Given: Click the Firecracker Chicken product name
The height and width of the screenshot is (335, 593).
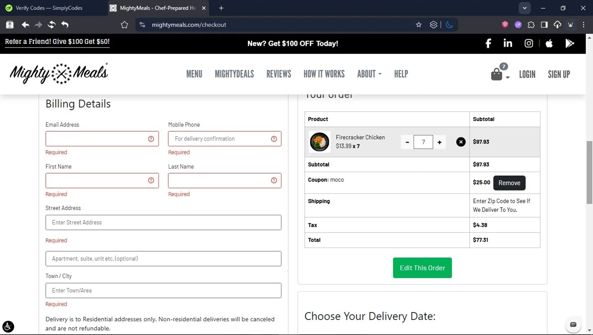Looking at the screenshot, I should (x=360, y=137).
